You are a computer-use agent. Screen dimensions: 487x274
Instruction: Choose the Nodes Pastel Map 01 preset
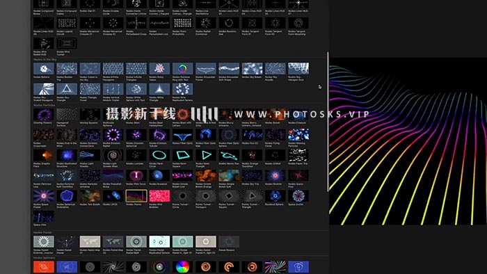[90, 242]
